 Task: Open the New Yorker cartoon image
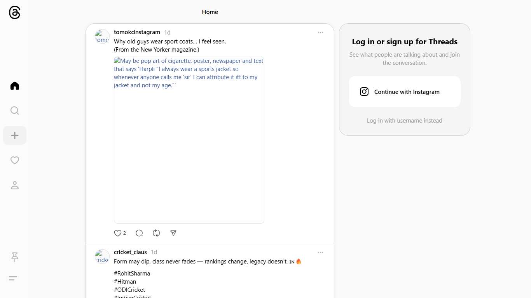pyautogui.click(x=189, y=140)
